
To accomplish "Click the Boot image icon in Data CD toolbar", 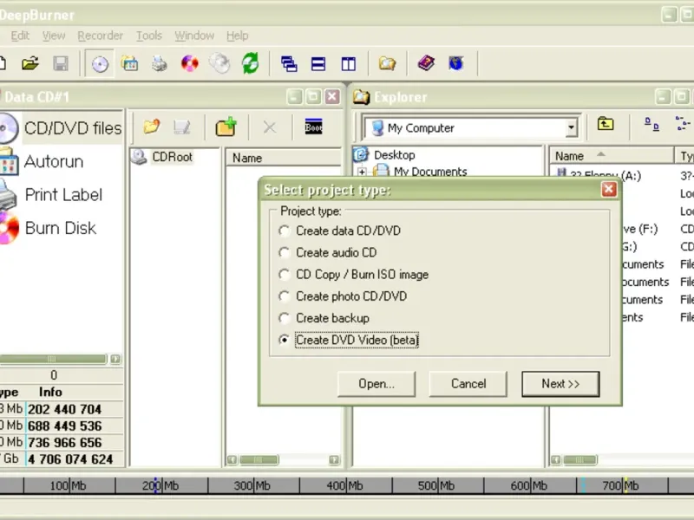I will [x=314, y=127].
